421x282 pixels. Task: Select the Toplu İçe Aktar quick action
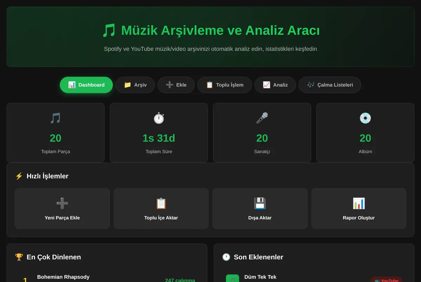(x=161, y=209)
